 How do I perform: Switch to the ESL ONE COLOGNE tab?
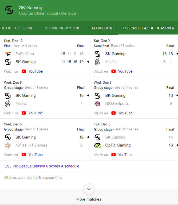[x=17, y=28]
